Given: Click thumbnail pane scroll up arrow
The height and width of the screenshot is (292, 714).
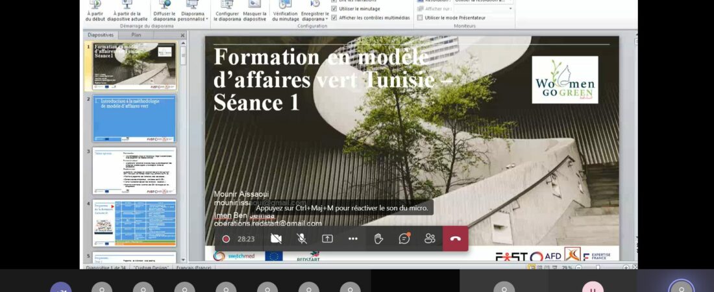Looking at the screenshot, I should [x=183, y=43].
